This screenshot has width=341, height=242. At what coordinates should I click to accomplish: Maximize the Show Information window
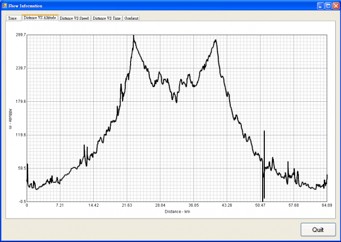tap(328, 6)
